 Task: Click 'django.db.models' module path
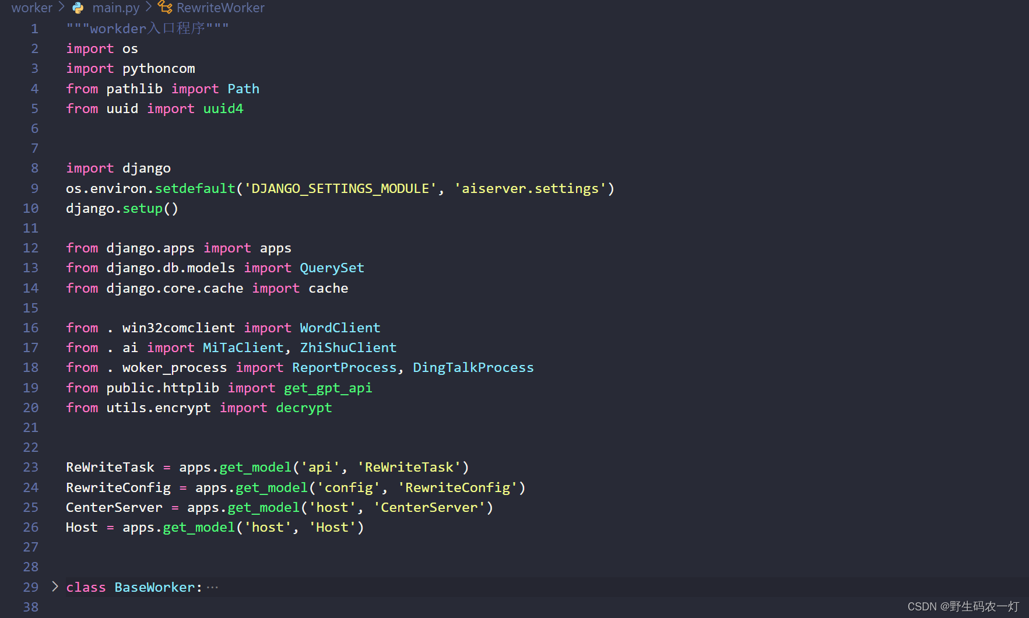(171, 268)
